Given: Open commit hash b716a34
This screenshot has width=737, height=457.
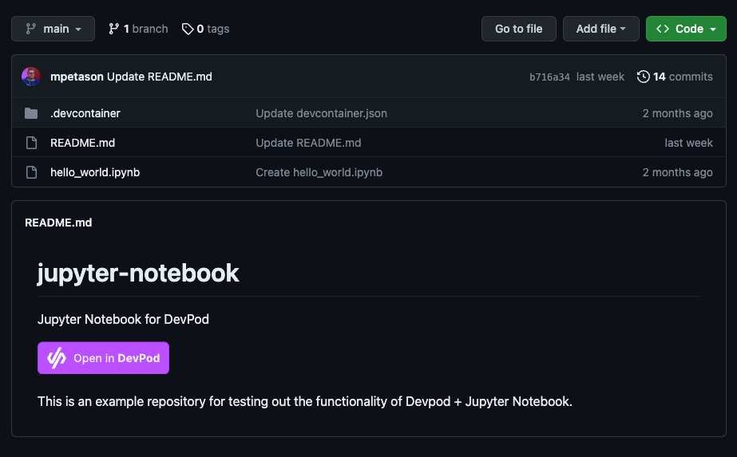Looking at the screenshot, I should [549, 77].
